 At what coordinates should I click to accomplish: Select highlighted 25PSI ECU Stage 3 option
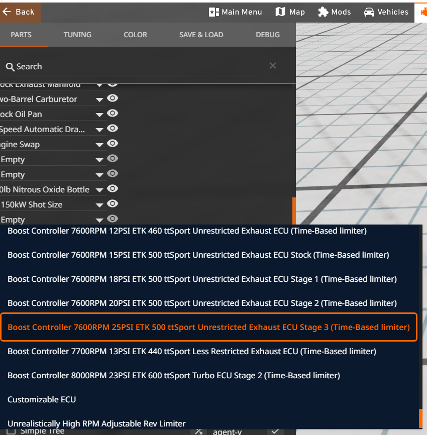click(x=208, y=328)
